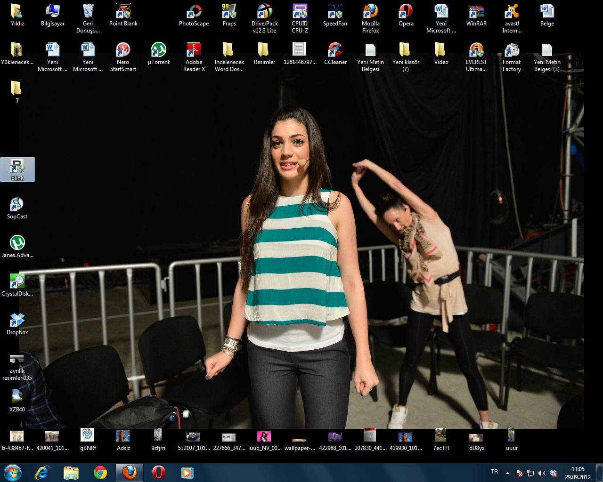Launch the Fraps shortcut
This screenshot has height=482, width=603.
(229, 15)
